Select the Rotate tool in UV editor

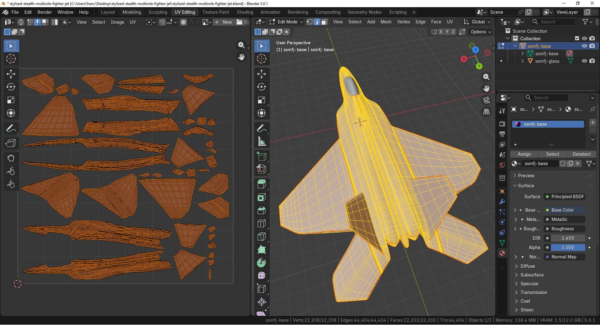[11, 87]
